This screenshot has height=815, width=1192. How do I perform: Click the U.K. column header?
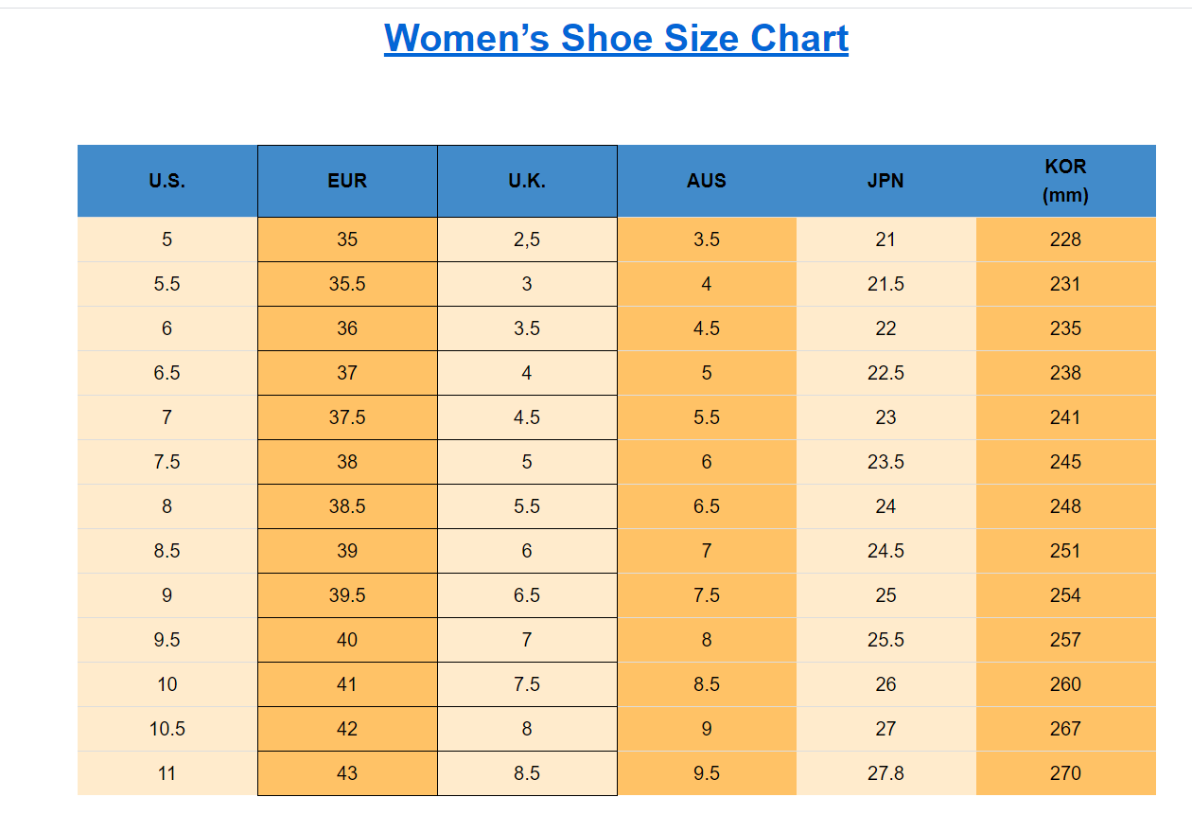tap(527, 181)
